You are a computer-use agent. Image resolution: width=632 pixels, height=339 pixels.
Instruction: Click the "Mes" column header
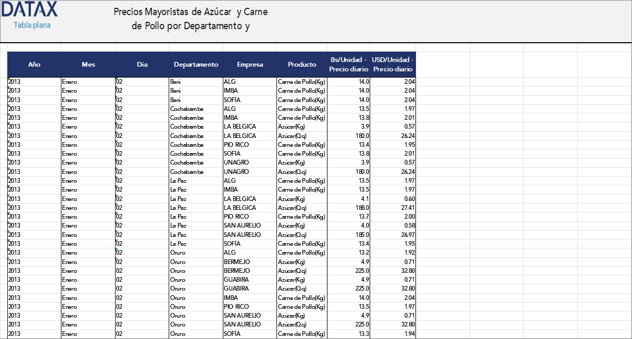(89, 64)
